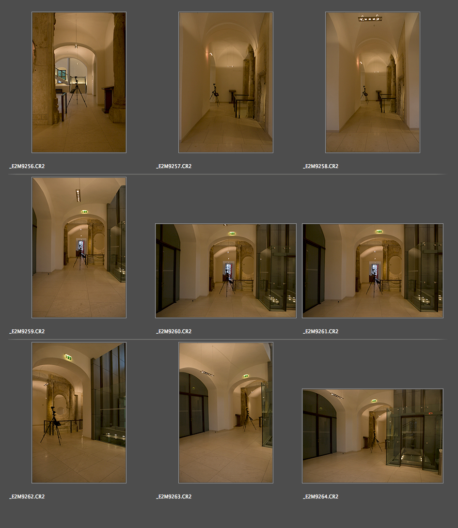
Task: Select the landscape thumbnail _E2M9260.CR2
Action: 226,271
